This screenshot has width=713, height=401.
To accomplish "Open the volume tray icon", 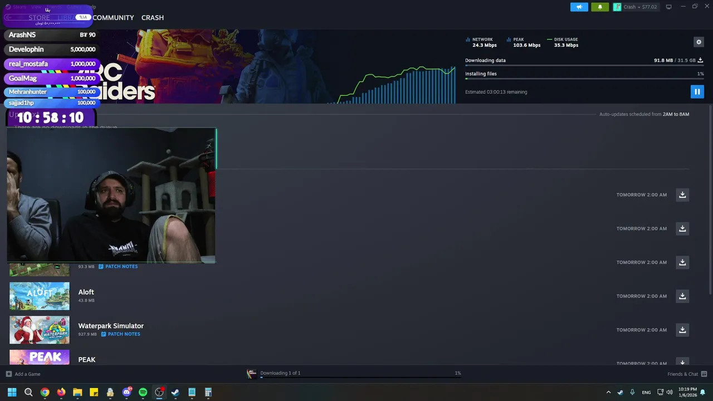I will (x=669, y=392).
